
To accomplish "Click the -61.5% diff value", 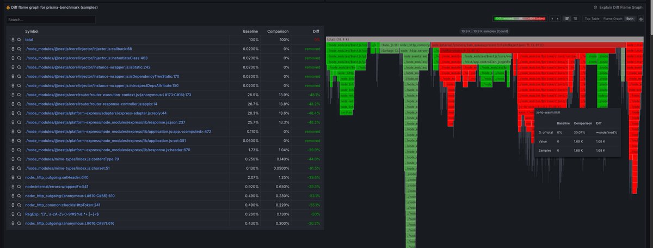I will coord(315,169).
